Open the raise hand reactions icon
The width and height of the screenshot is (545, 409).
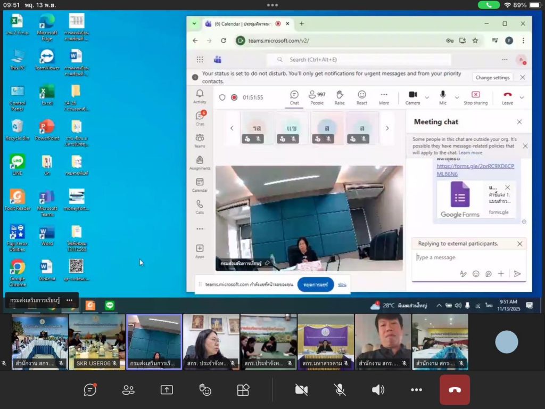(205, 390)
